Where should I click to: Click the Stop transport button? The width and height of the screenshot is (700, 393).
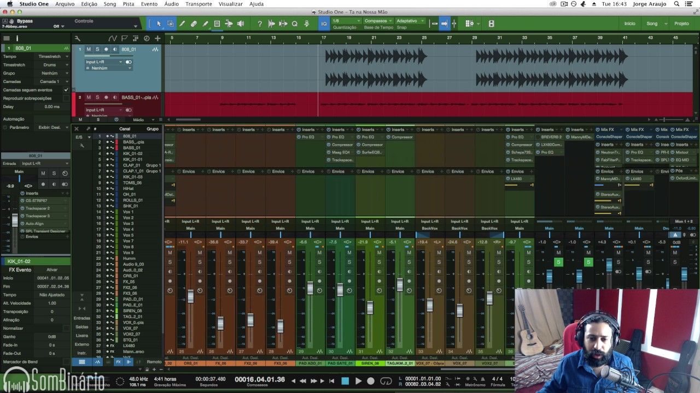point(345,381)
